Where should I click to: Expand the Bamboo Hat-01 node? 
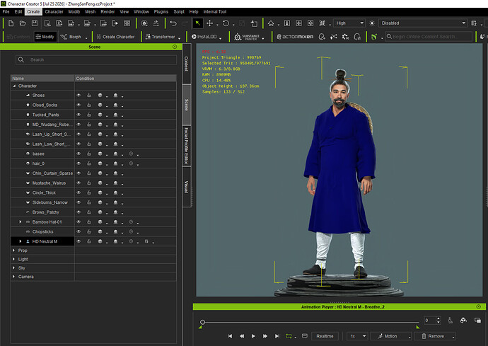point(21,221)
